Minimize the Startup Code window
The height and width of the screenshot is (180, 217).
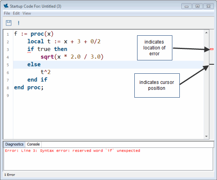pyautogui.click(x=186, y=6)
